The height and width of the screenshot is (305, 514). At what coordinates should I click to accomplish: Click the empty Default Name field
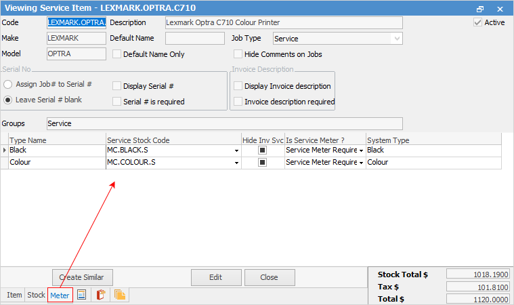click(x=195, y=38)
